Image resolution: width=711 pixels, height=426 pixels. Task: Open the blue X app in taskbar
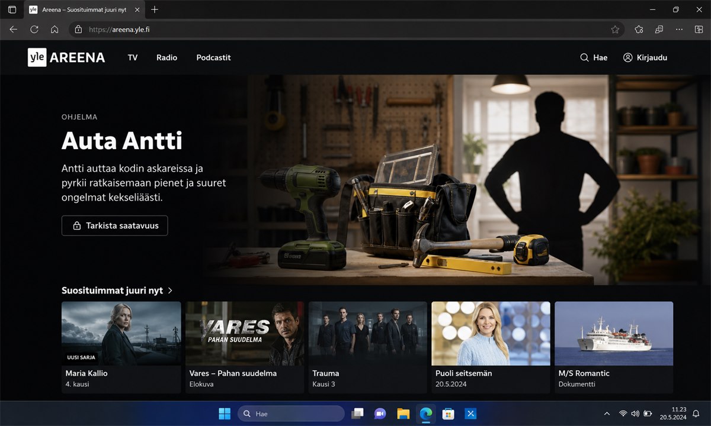click(x=471, y=414)
